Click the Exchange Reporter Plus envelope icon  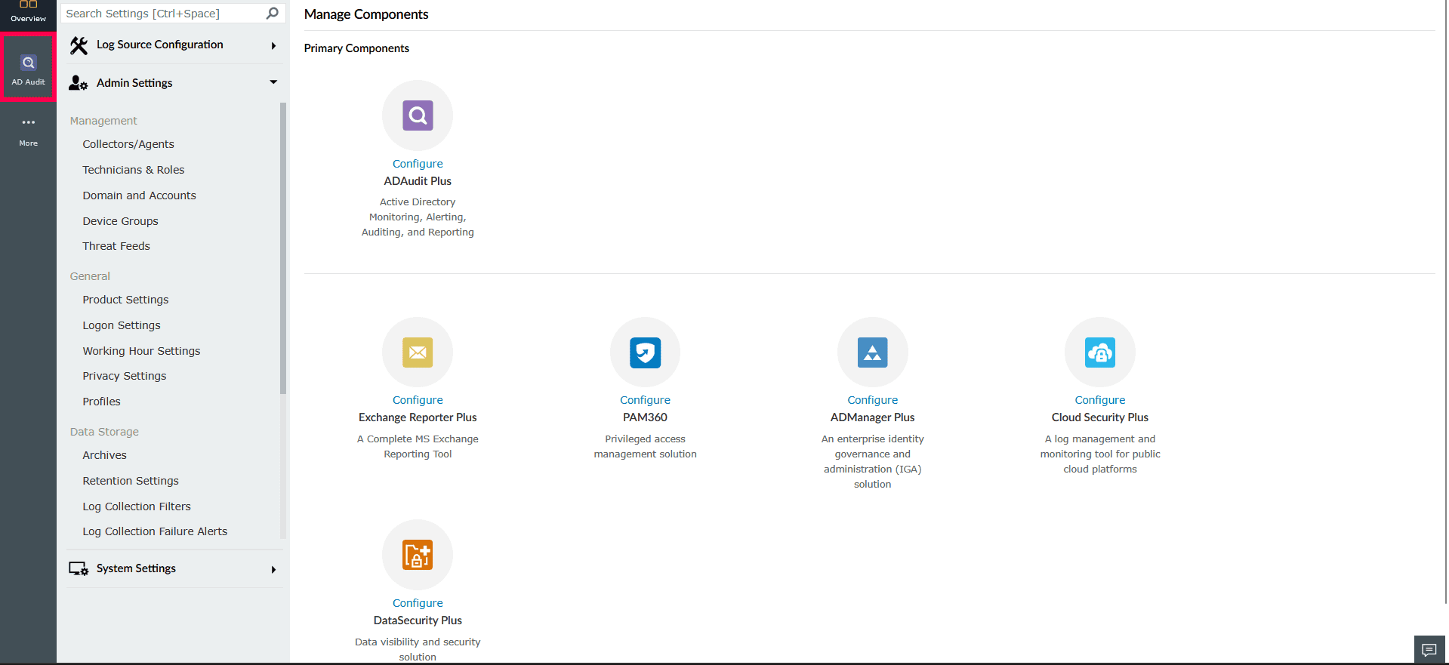[x=418, y=353]
